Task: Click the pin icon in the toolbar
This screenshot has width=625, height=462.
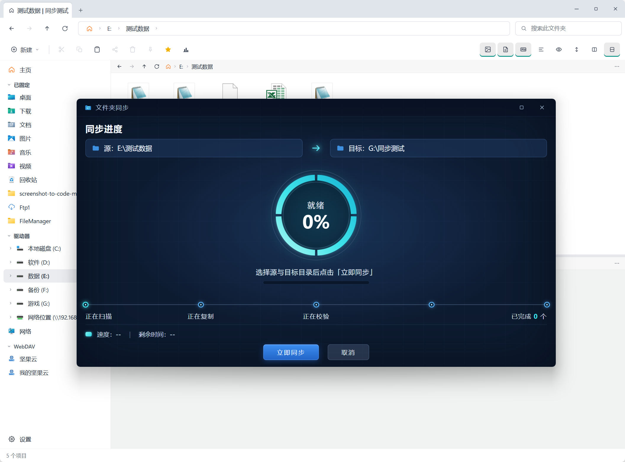Action: (150, 50)
